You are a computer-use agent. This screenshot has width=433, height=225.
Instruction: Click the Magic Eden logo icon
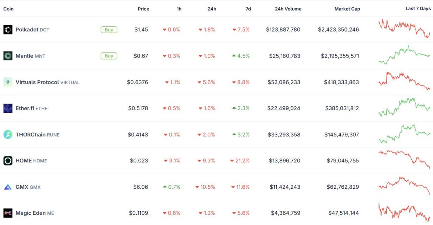pyautogui.click(x=8, y=213)
